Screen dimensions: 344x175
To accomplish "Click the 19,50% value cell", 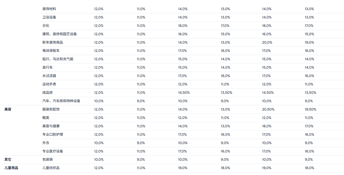I will coord(310,109).
